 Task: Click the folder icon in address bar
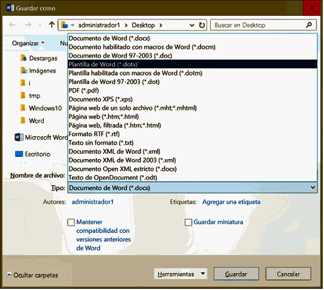pos(64,25)
